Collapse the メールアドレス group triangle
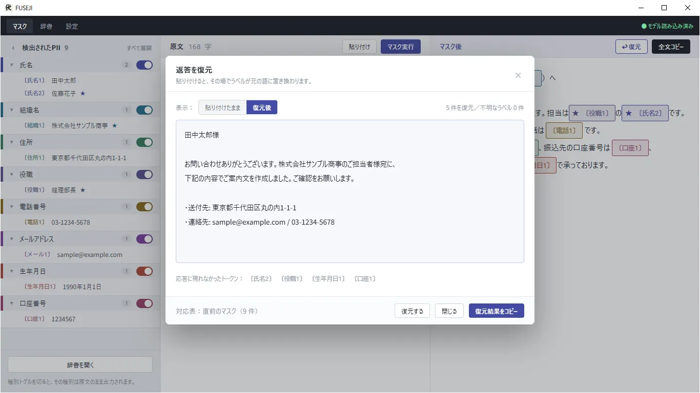The height and width of the screenshot is (393, 700). (x=12, y=239)
